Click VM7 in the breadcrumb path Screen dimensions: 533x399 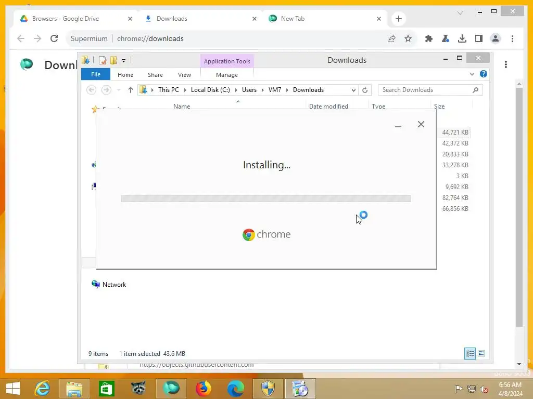[x=275, y=90]
